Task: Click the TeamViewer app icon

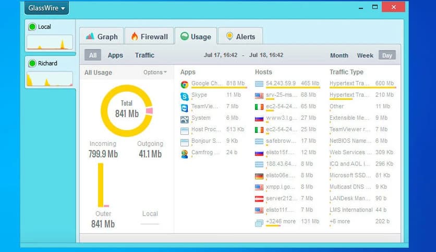Action: tap(184, 108)
